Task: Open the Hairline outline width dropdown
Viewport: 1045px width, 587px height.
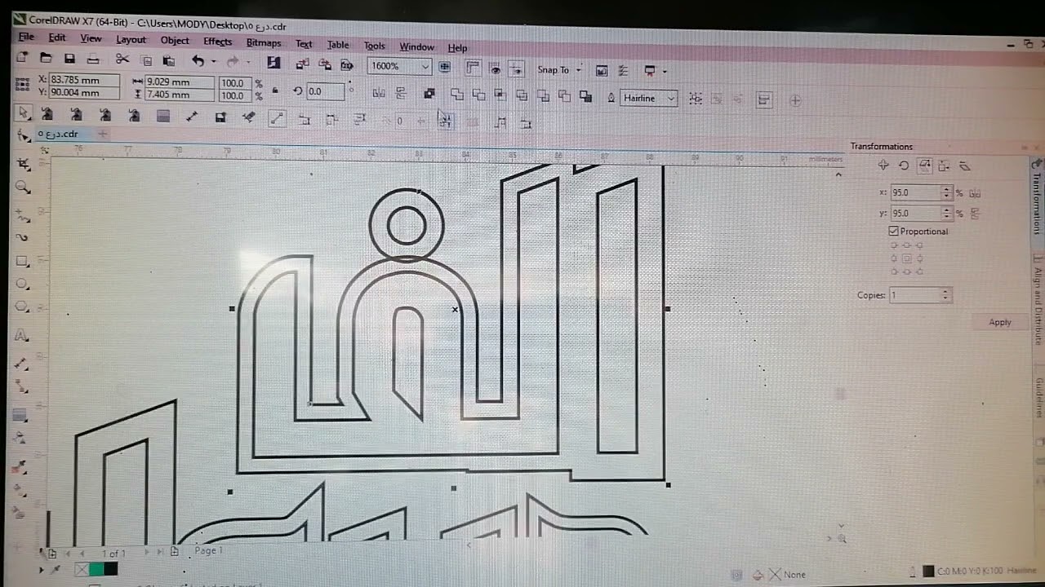Action: (671, 99)
